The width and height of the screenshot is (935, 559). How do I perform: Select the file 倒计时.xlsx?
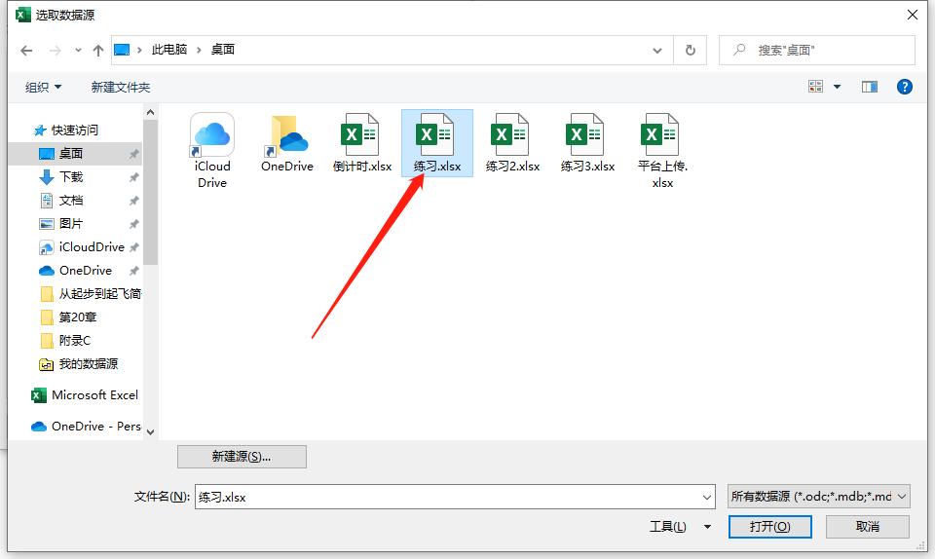[x=362, y=143]
